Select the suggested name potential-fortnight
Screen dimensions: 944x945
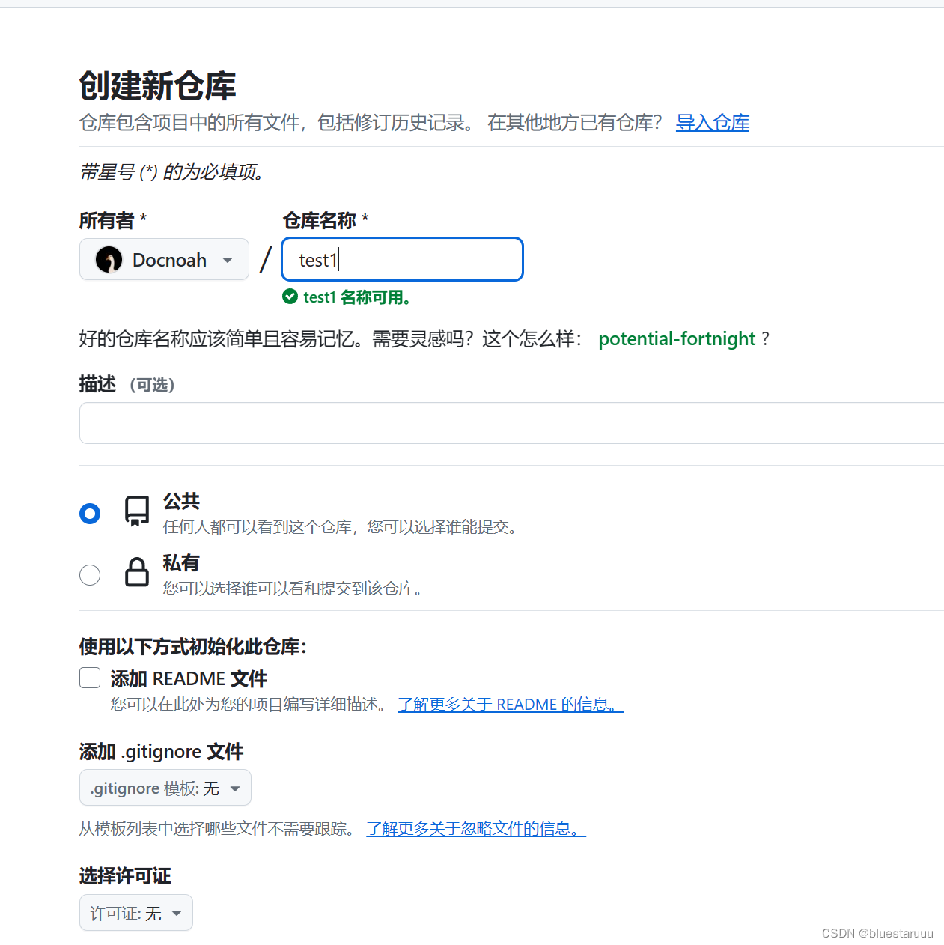(676, 339)
